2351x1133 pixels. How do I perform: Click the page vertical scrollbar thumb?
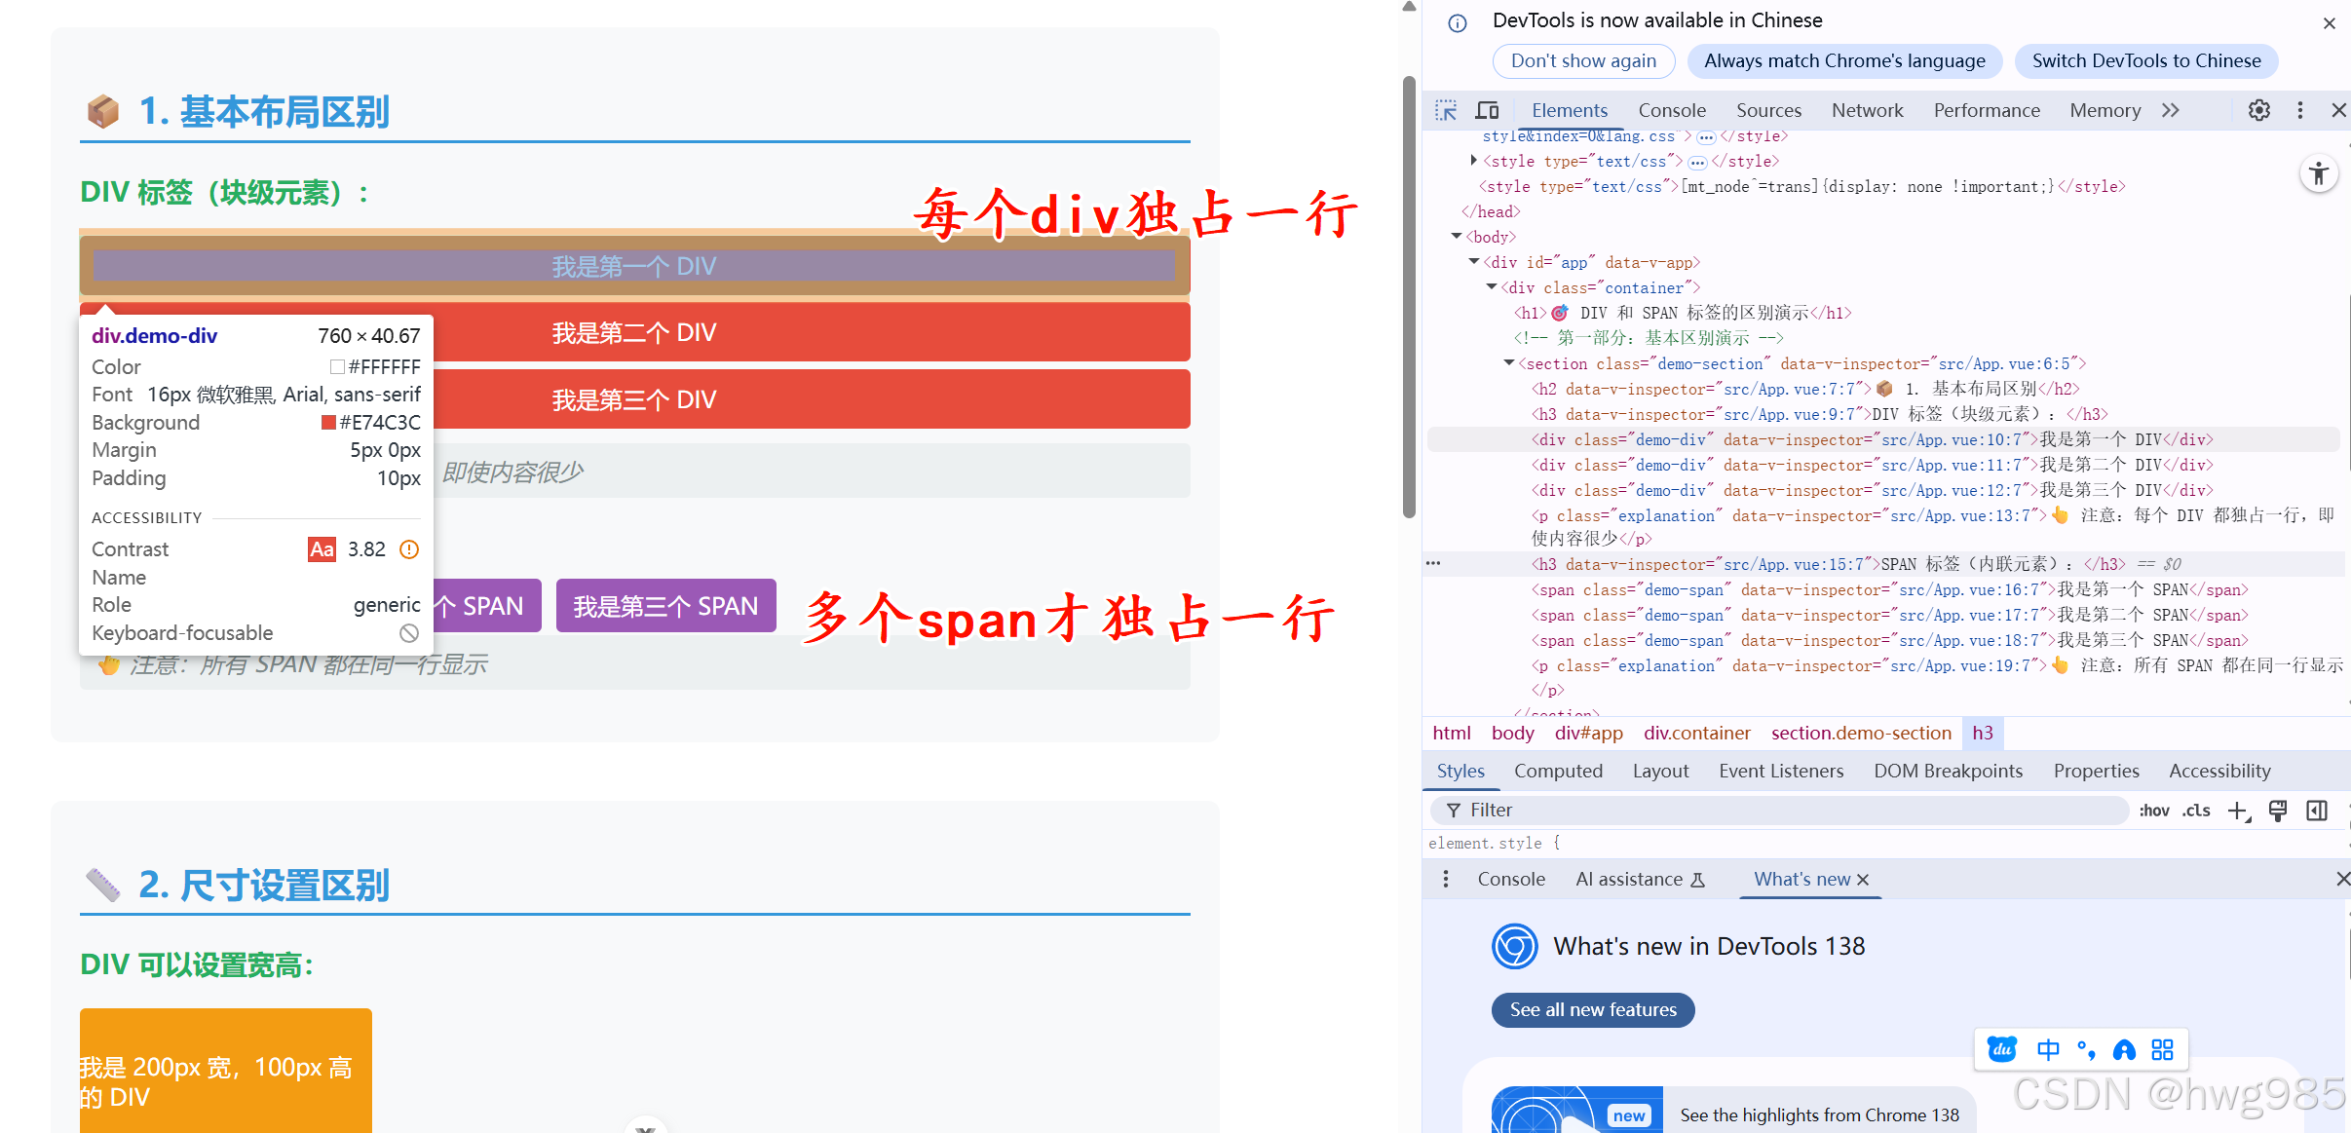coord(1409,297)
